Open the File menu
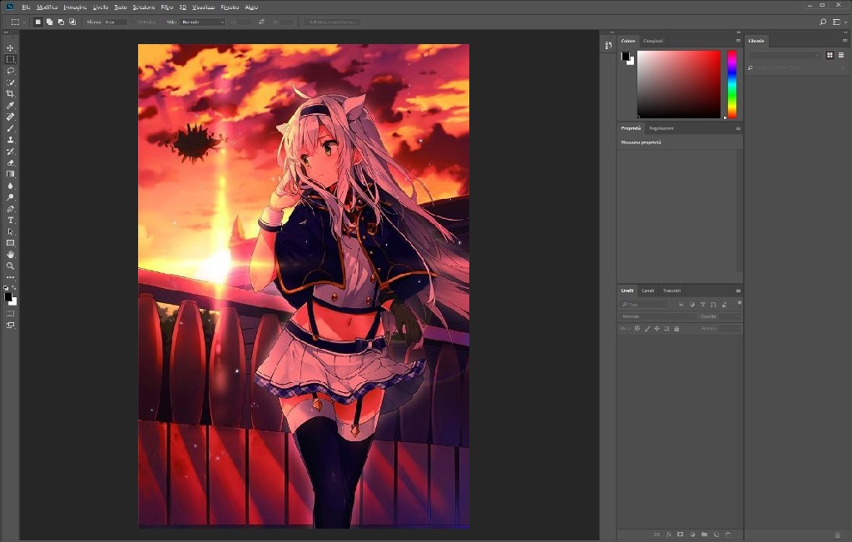 pos(26,7)
